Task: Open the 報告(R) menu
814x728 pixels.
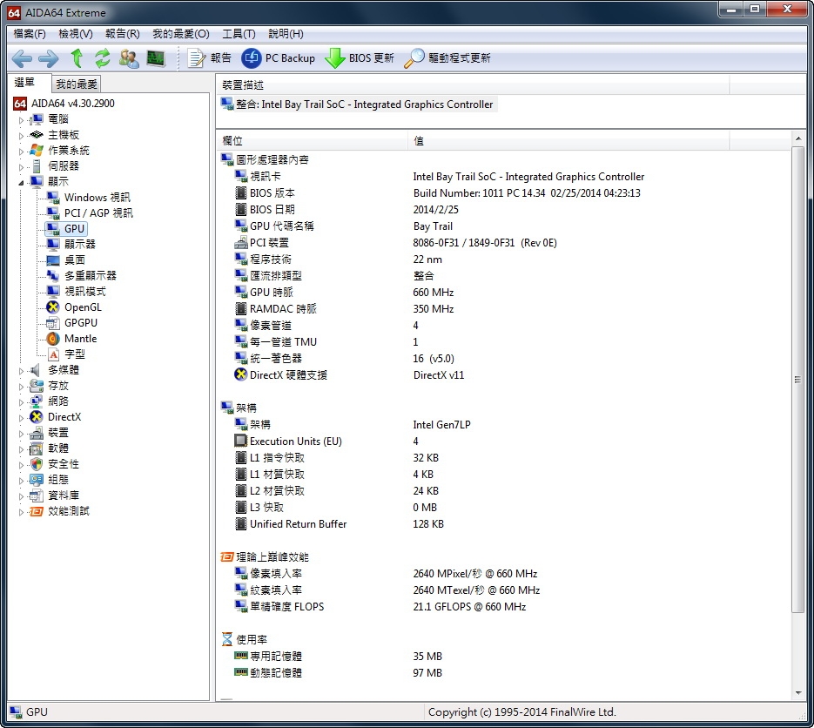Action: pyautogui.click(x=123, y=34)
